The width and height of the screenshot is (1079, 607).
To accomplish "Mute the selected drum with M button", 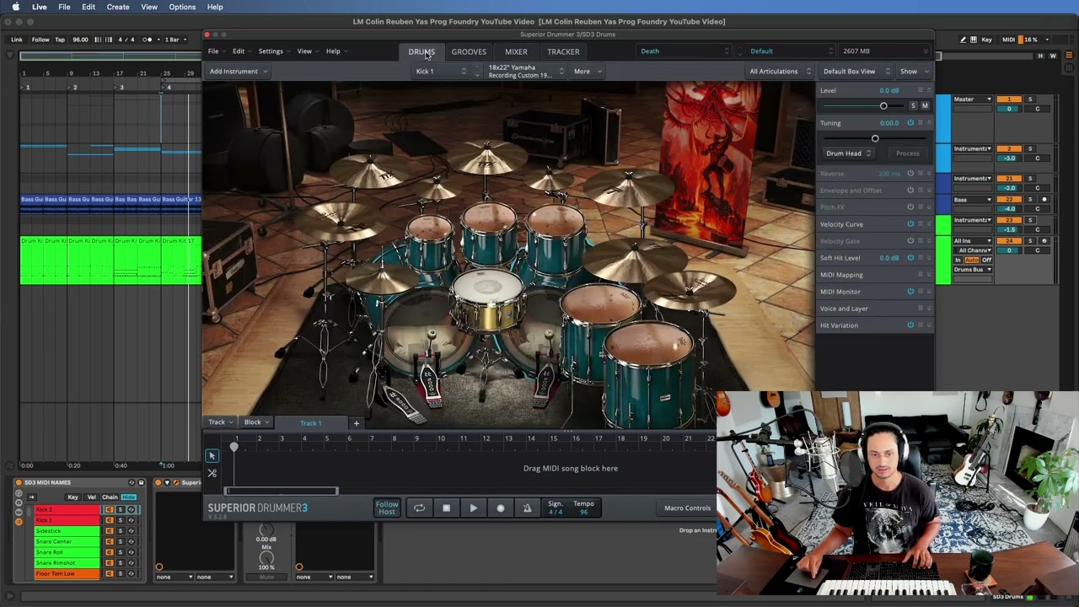I will click(x=925, y=105).
